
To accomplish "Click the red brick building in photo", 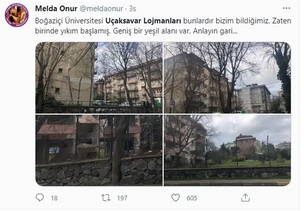I will click(x=246, y=146).
